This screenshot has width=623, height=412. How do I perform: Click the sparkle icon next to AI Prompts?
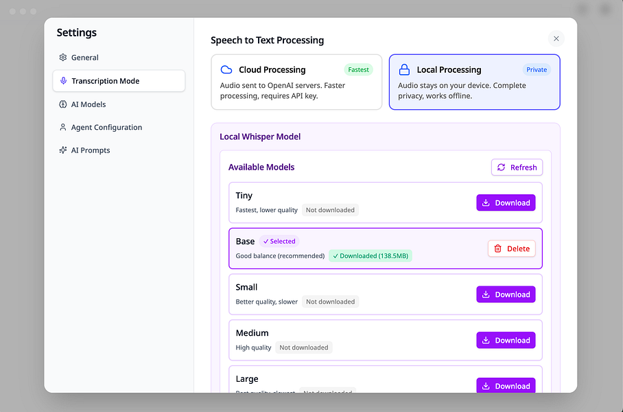pyautogui.click(x=63, y=150)
